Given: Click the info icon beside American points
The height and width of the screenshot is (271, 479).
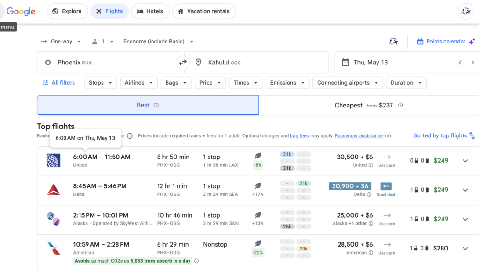Looking at the screenshot, I should point(370,253).
